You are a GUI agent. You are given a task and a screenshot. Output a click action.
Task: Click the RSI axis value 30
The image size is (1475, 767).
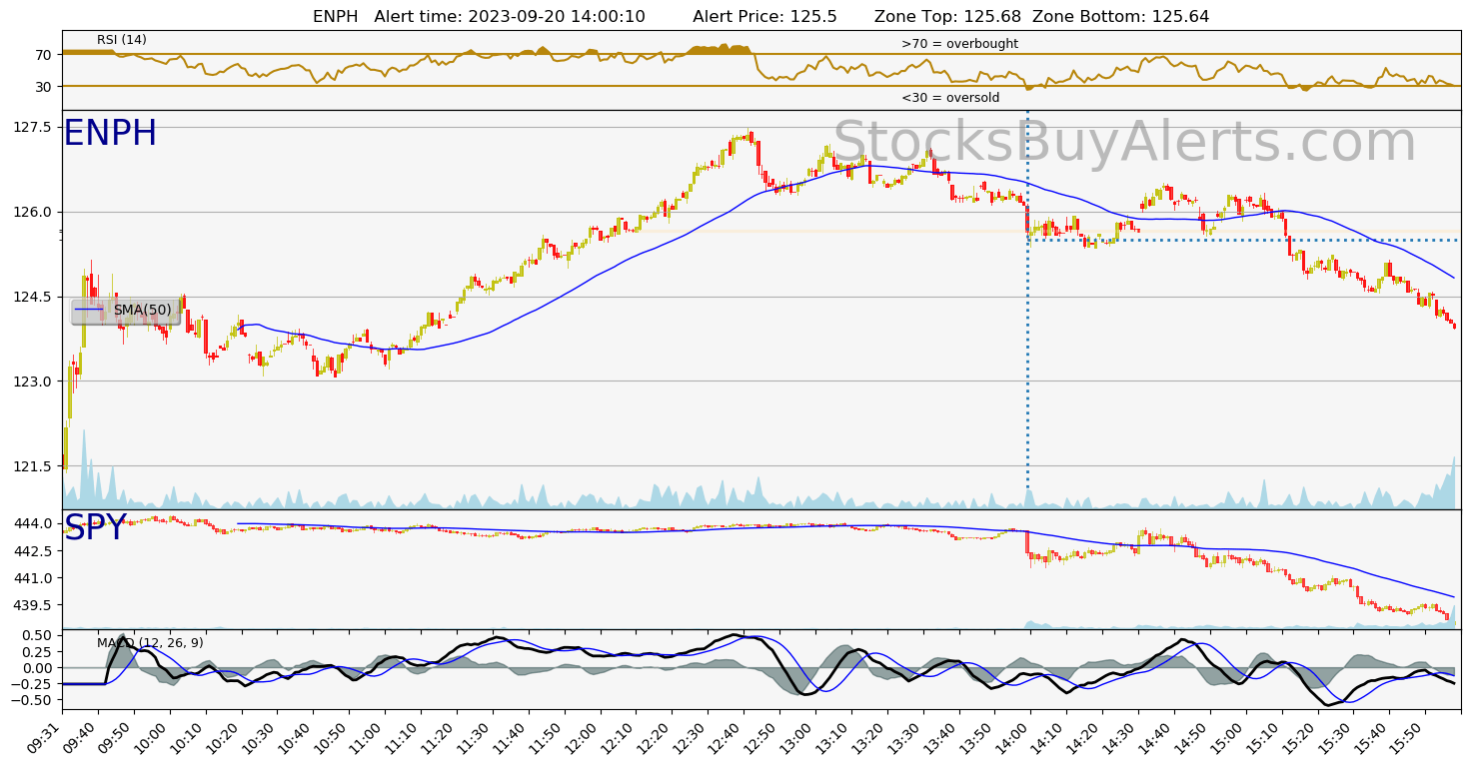(x=45, y=87)
